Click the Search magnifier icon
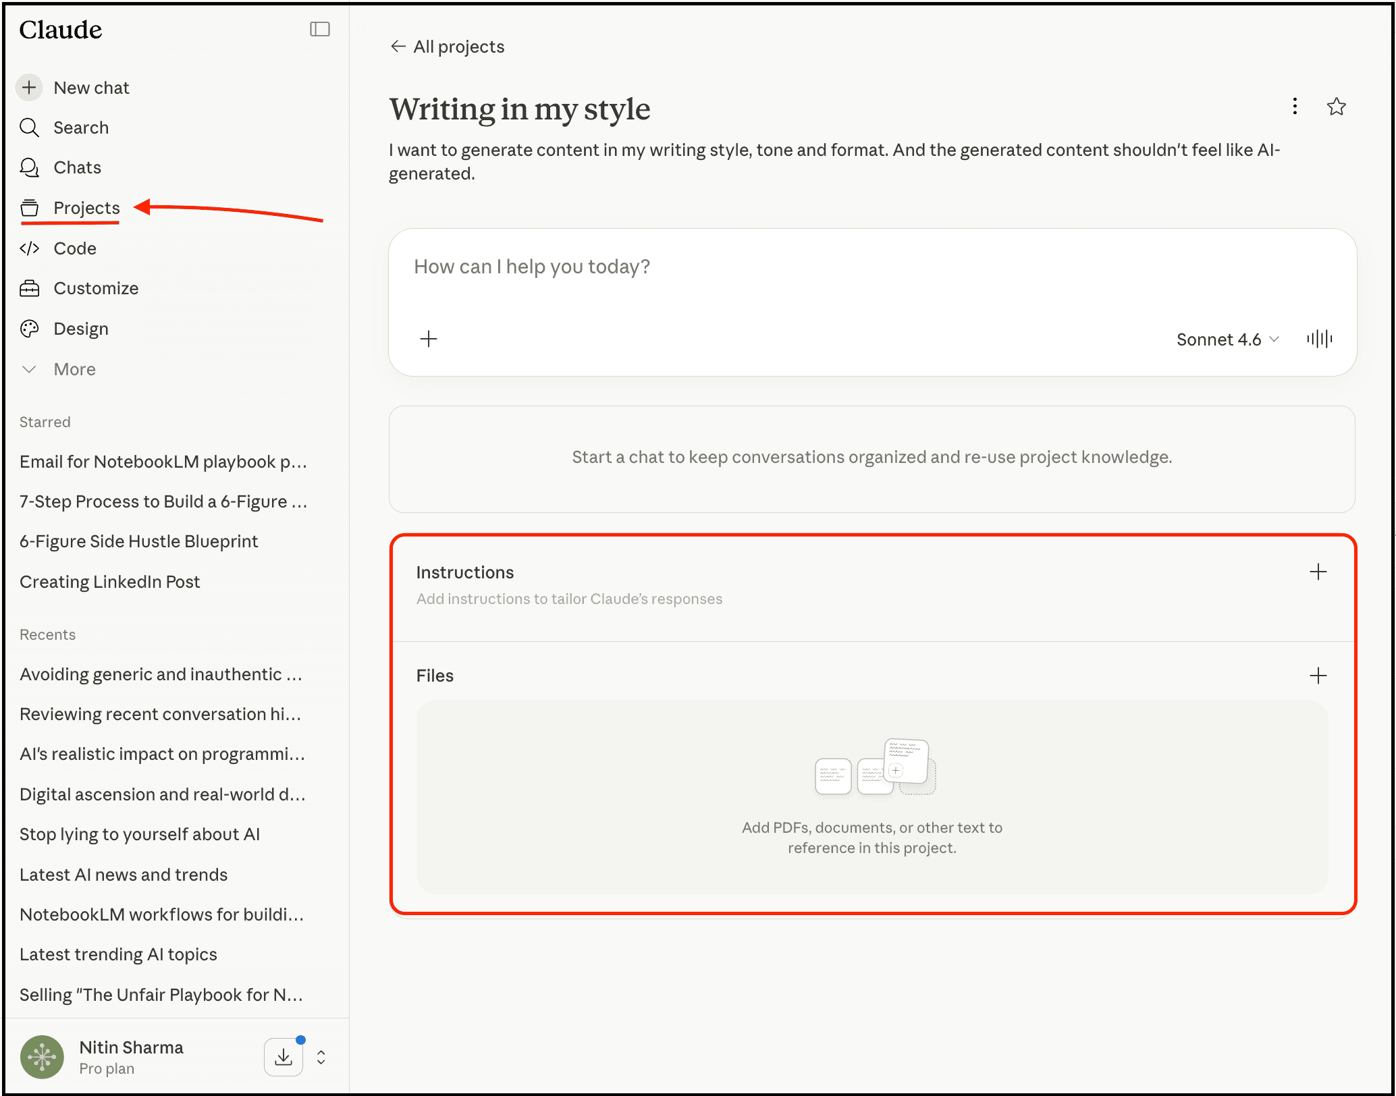This screenshot has height=1096, width=1396. pyautogui.click(x=29, y=128)
